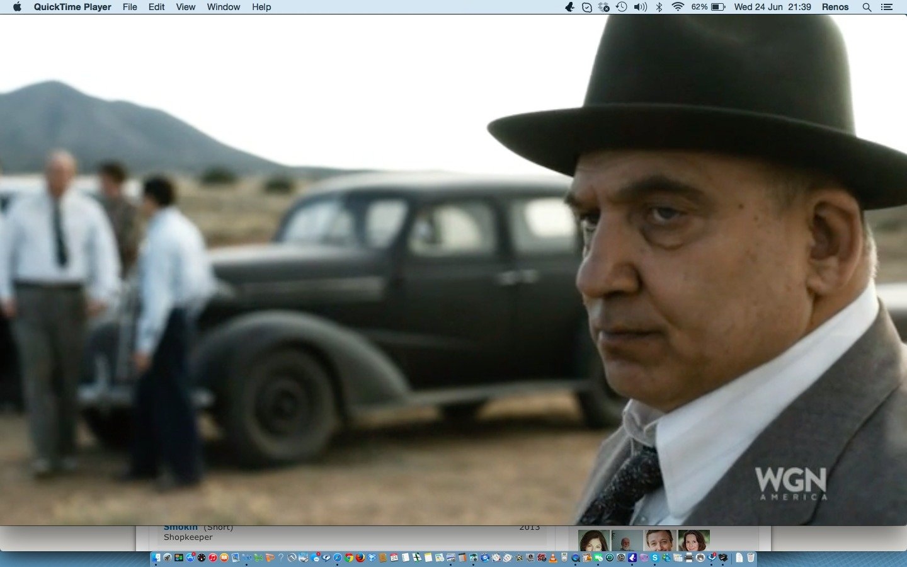Click the Time Machine menu bar icon
The width and height of the screenshot is (907, 567).
(622, 7)
